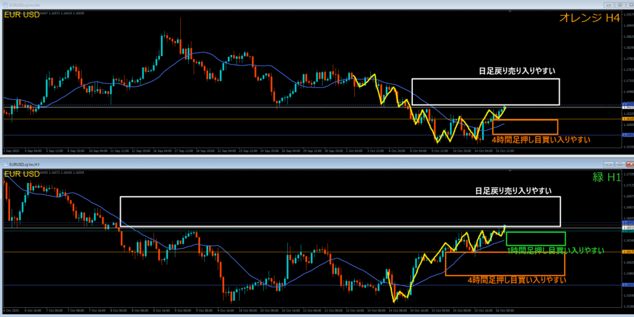Restore the EURUSD H1 chart window size
This screenshot has height=317, width=634.
pyautogui.click(x=619, y=164)
